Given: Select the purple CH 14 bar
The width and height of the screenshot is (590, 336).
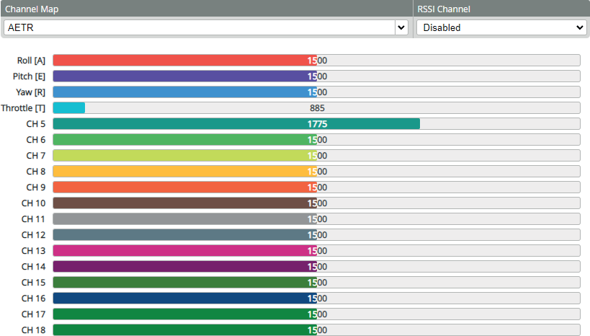Looking at the screenshot, I should (x=316, y=267).
